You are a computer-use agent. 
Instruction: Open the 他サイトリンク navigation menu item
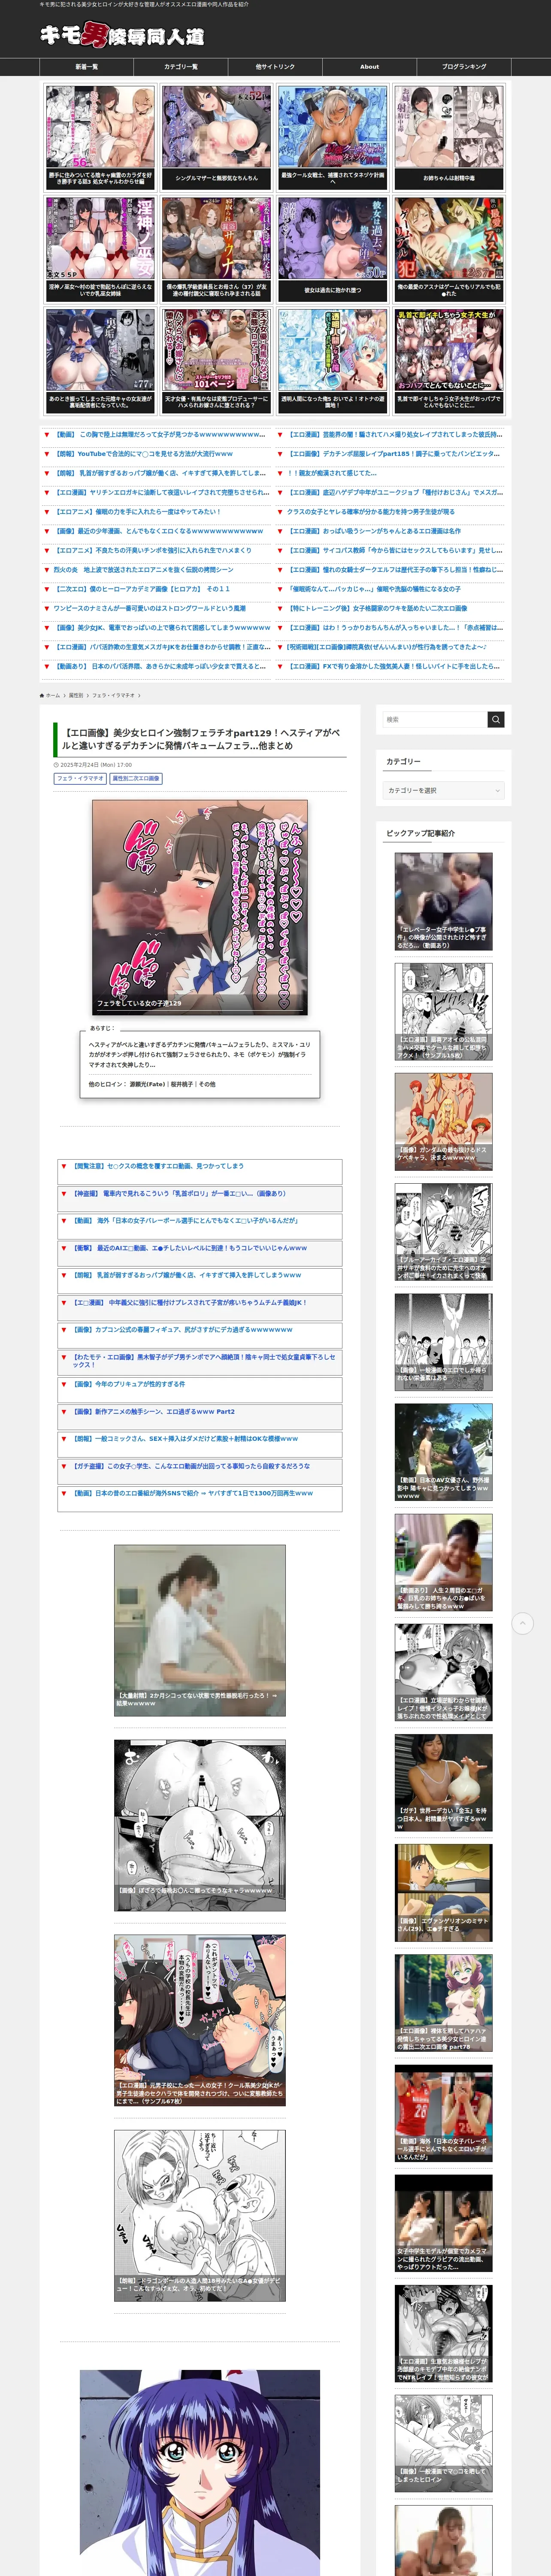tap(275, 67)
